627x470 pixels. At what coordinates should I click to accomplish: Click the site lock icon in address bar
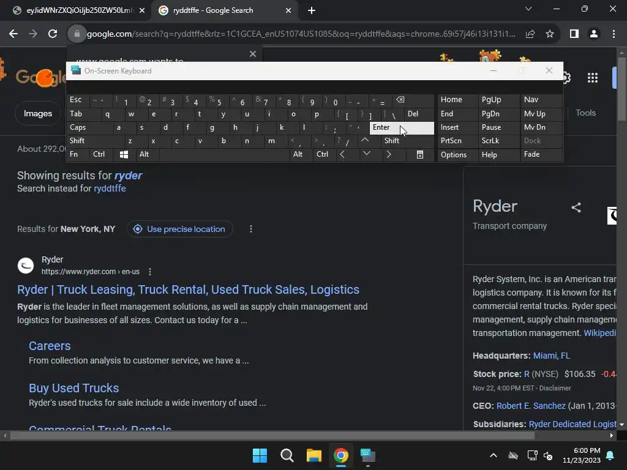(x=77, y=34)
